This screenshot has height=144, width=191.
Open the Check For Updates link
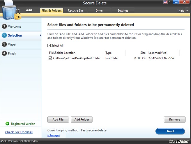[x=19, y=132]
